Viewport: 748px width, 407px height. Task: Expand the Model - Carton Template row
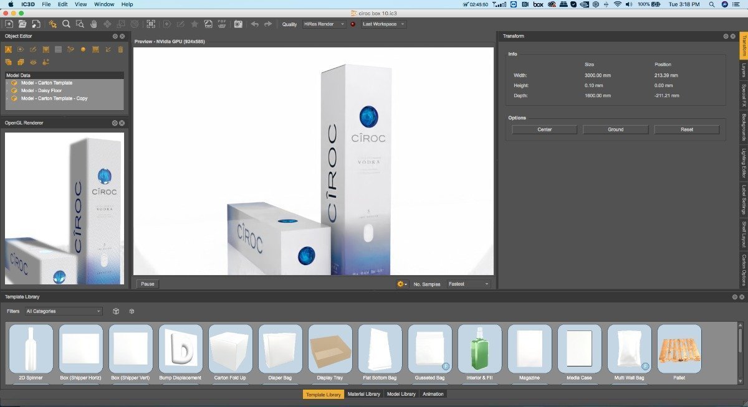coord(7,83)
